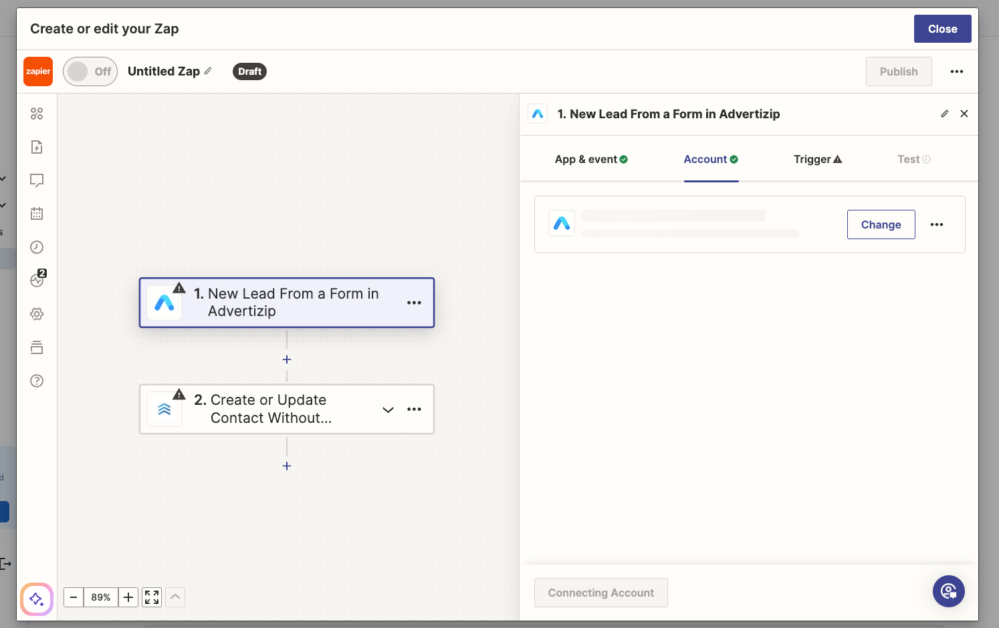Zoom out using the minus button
999x628 pixels.
[x=74, y=597]
